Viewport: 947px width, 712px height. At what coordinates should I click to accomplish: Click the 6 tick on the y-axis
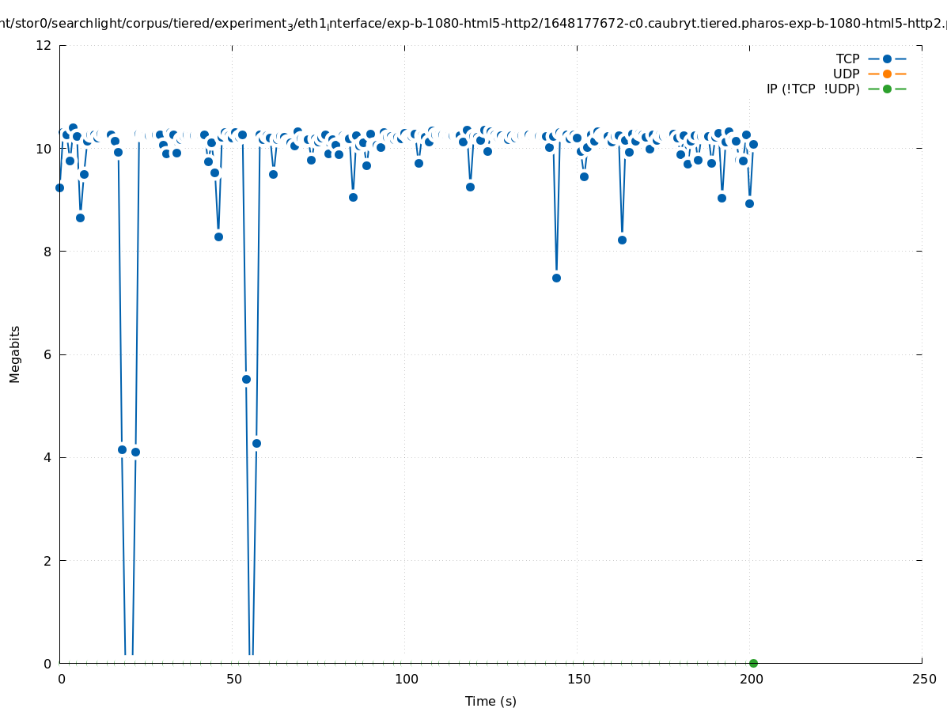pyautogui.click(x=47, y=354)
